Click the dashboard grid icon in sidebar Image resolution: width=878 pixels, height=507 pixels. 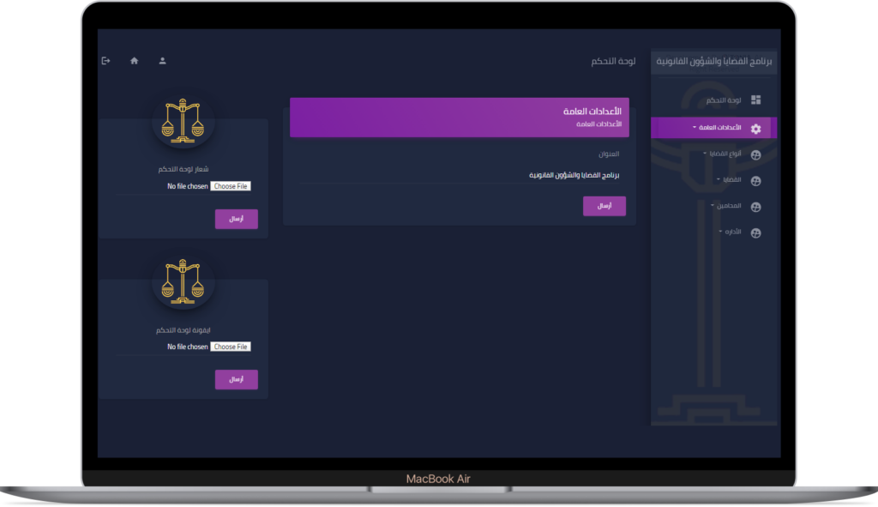click(755, 100)
